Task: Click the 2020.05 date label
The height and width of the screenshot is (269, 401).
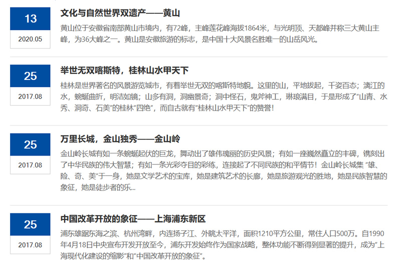Action: 31,39
